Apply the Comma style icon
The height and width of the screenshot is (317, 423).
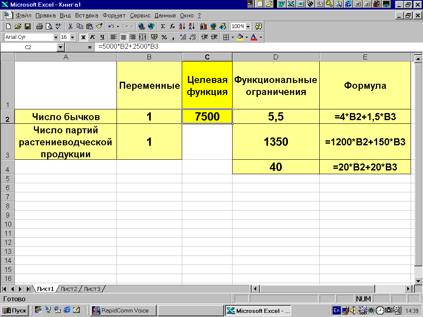(x=173, y=37)
